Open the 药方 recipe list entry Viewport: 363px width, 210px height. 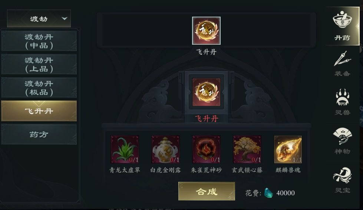point(39,134)
